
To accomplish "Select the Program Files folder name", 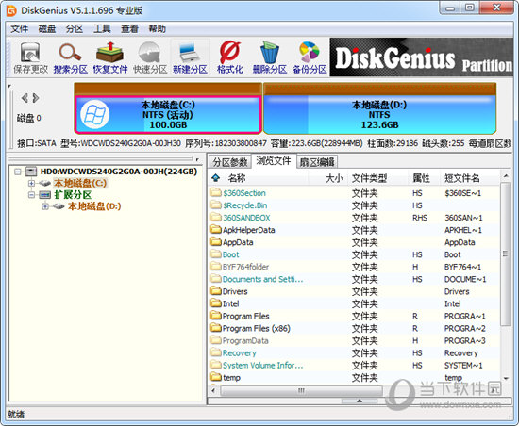I will pyautogui.click(x=246, y=316).
